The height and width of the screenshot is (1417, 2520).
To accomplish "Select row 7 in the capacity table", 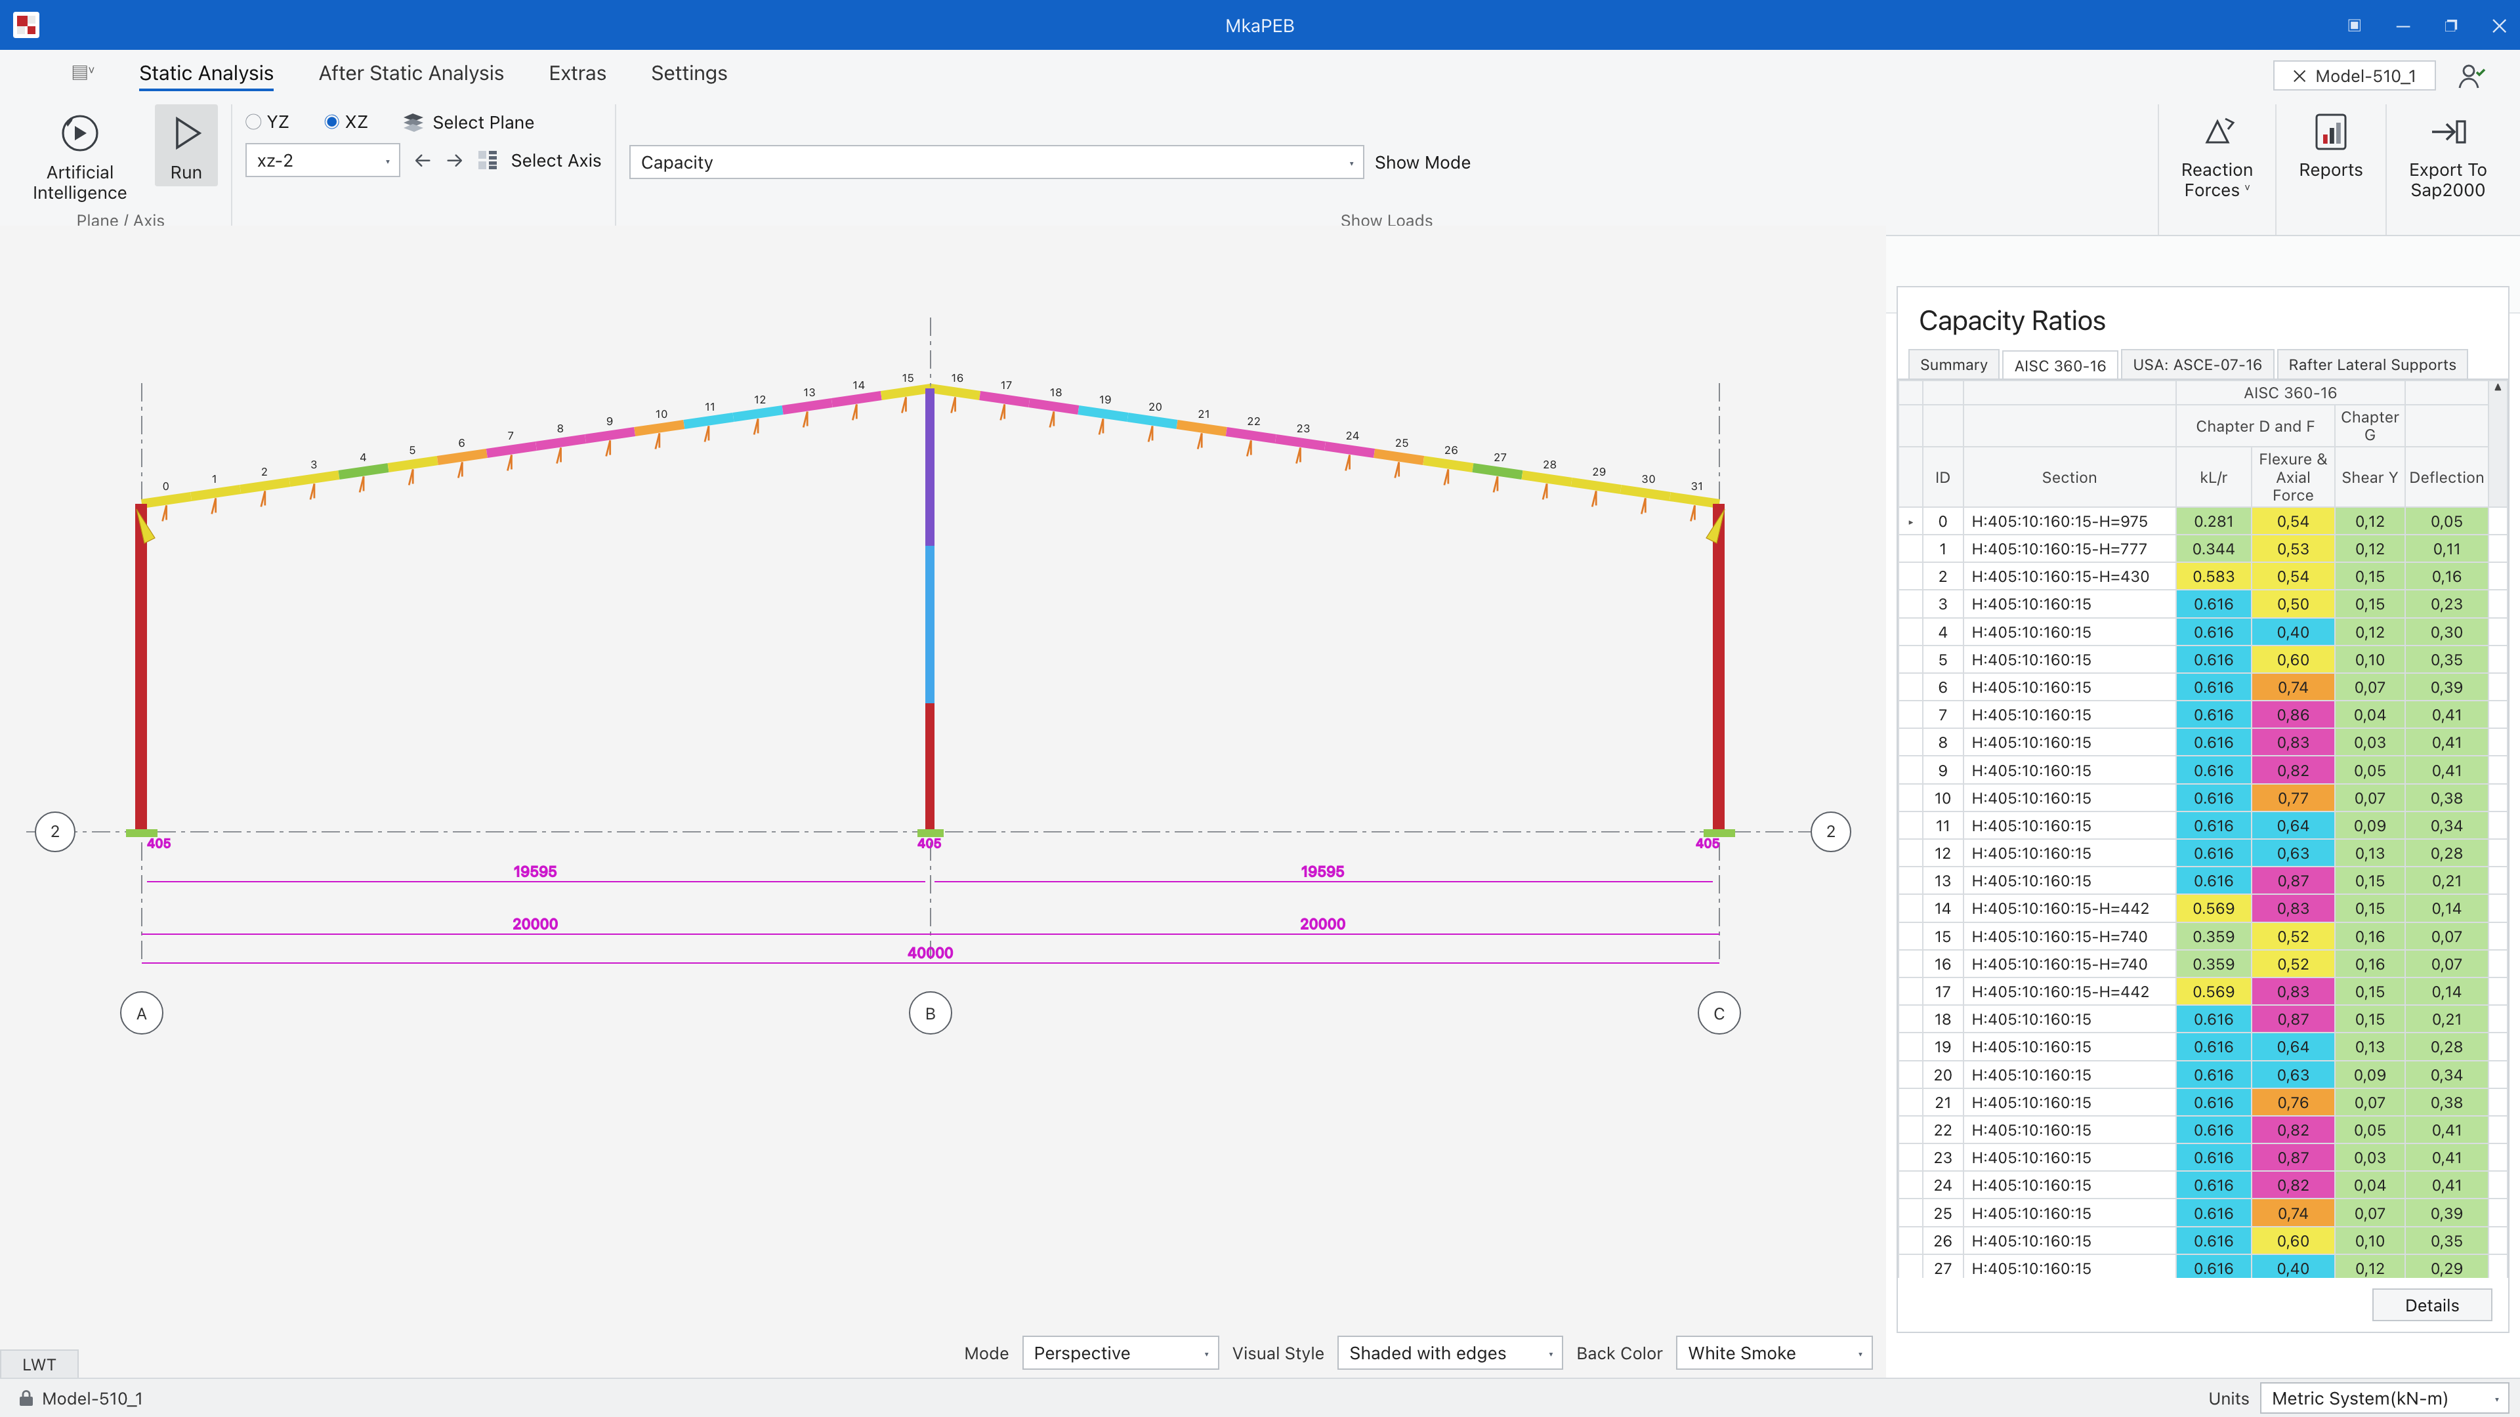I will (2195, 715).
